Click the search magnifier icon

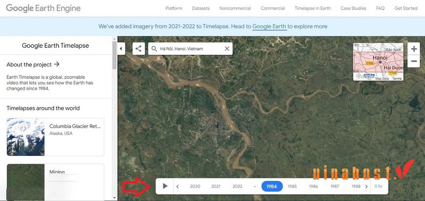[x=154, y=49]
